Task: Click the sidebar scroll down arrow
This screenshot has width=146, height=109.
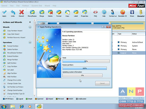Action: 35,96
